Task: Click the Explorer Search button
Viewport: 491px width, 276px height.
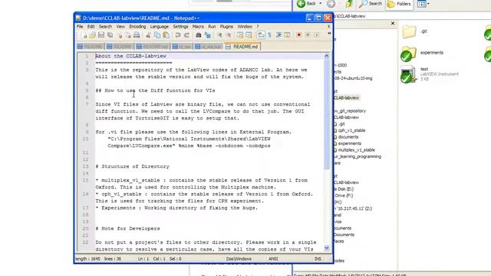Action: tap(371, 4)
